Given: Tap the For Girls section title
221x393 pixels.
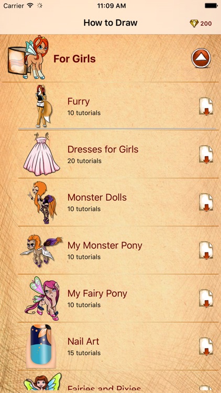Looking at the screenshot, I should coord(74,59).
